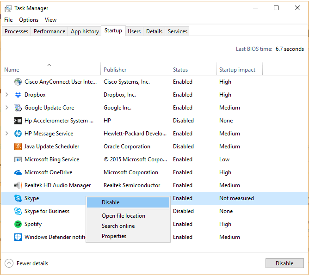The height and width of the screenshot is (275, 309).
Task: Select the Dropbox, Inc. publisher cell
Action: [x=120, y=95]
